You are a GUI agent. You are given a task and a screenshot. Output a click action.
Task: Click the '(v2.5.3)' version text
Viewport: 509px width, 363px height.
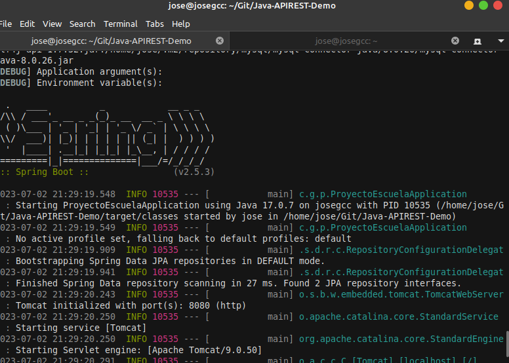coord(194,172)
